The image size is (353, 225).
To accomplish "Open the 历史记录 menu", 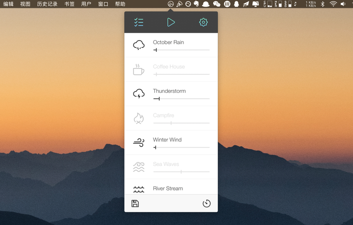I will [x=47, y=4].
